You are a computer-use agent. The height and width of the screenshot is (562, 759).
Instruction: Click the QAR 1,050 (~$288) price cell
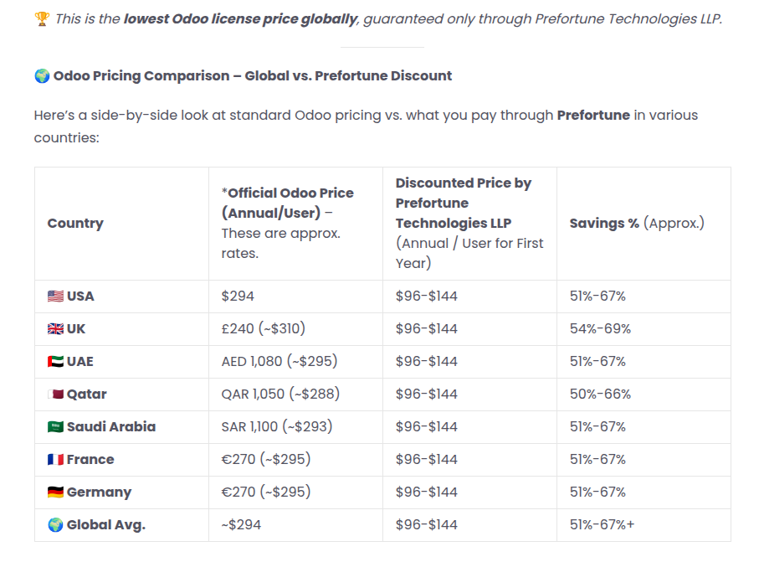point(280,394)
